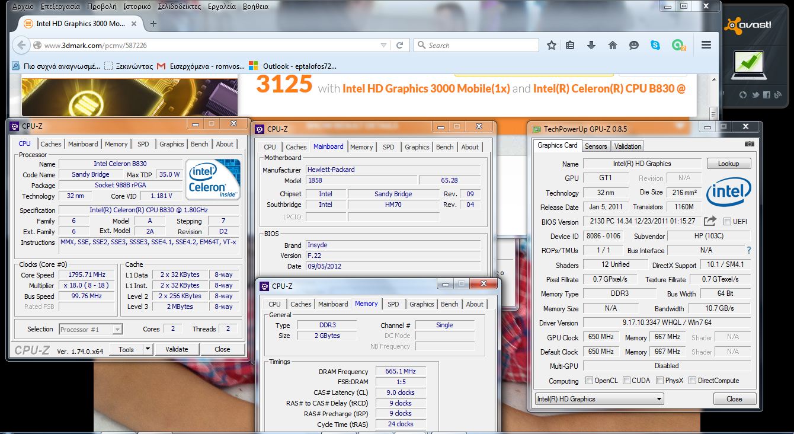Image resolution: width=794 pixels, height=434 pixels.
Task: Switch to Sensors tab in GPU-Z
Action: tap(595, 146)
